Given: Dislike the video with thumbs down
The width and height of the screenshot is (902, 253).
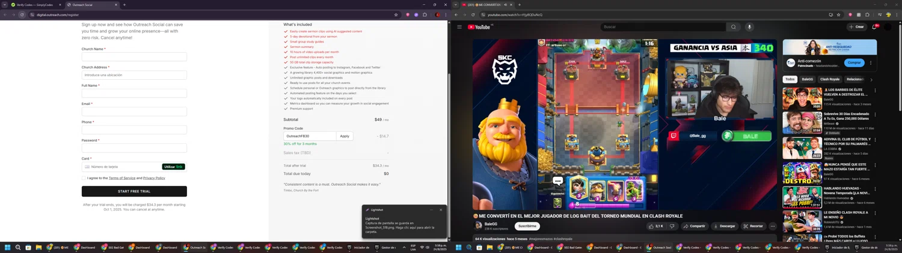Looking at the screenshot, I should pyautogui.click(x=672, y=226).
